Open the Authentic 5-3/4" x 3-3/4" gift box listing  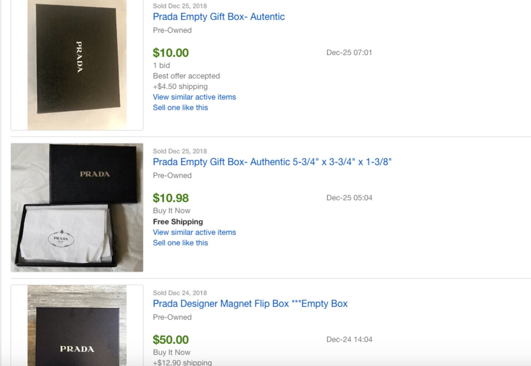[x=272, y=162]
